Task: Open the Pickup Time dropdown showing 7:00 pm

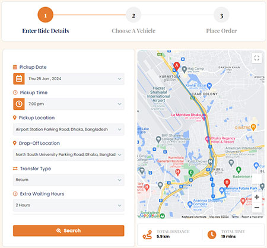Action: coord(75,104)
